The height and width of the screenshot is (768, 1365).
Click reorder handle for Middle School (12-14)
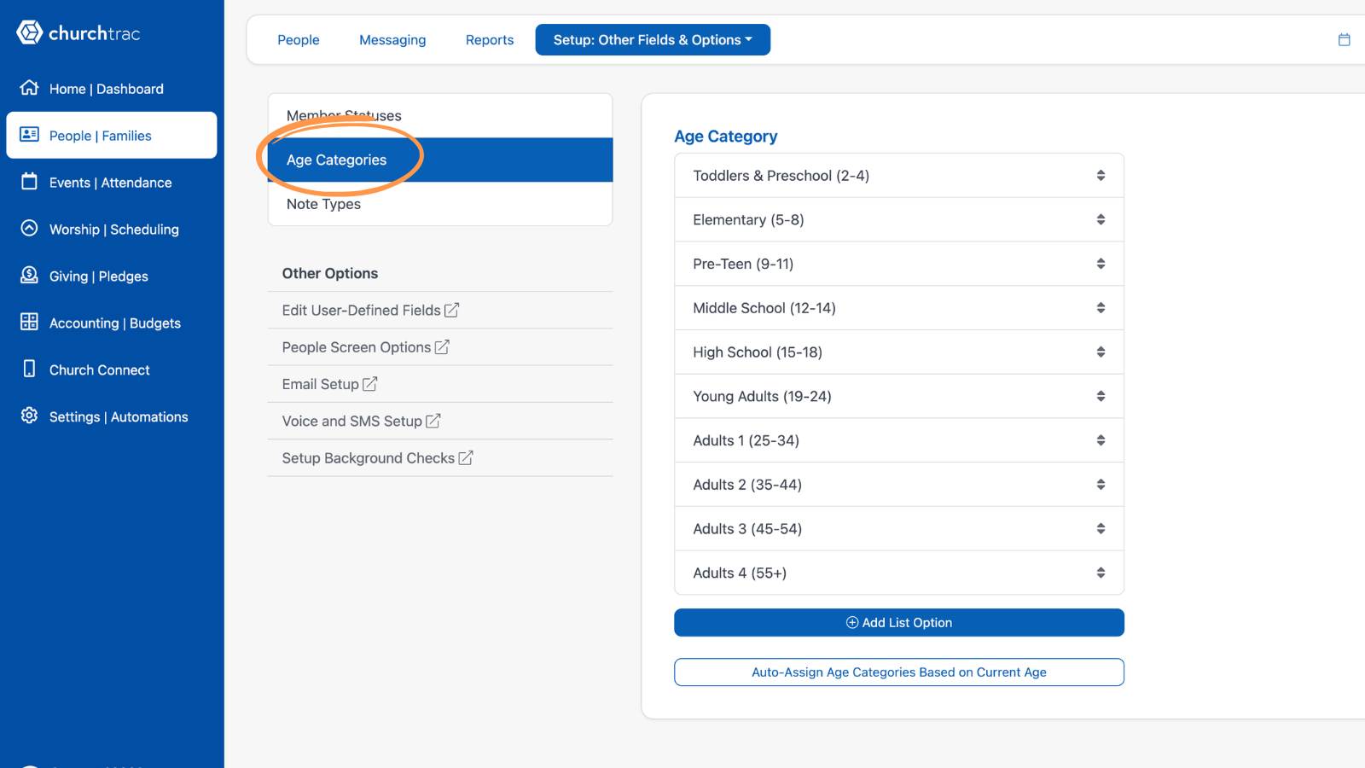pos(1101,308)
